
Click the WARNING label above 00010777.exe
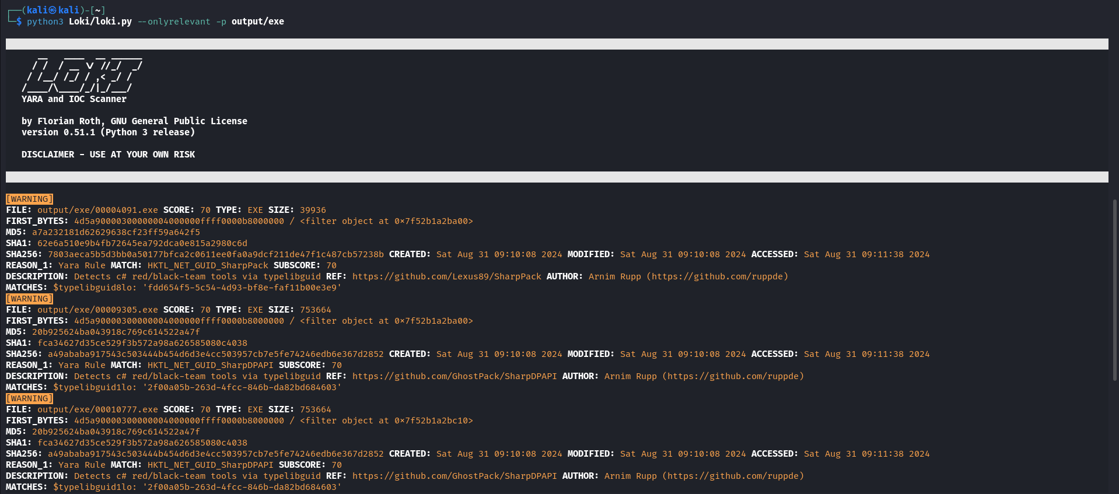(x=30, y=398)
